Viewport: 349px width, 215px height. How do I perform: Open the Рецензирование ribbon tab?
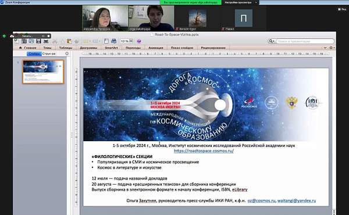pyautogui.click(x=213, y=48)
